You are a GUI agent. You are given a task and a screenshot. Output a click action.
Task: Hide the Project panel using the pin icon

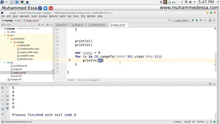pyautogui.click(x=52, y=25)
